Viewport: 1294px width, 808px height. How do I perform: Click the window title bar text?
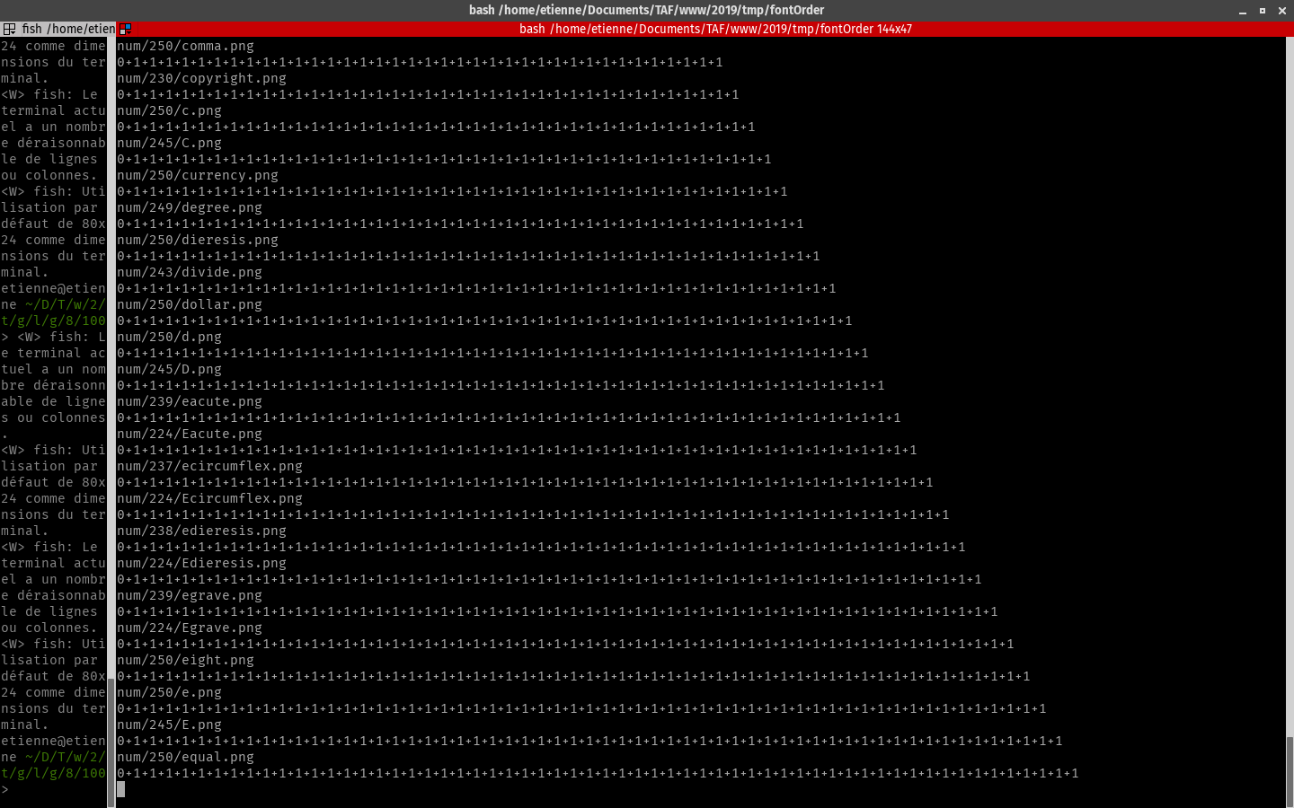(x=646, y=10)
